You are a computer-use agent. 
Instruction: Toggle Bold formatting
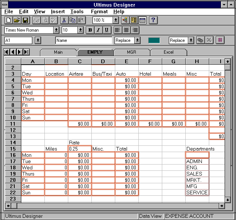click(90, 30)
